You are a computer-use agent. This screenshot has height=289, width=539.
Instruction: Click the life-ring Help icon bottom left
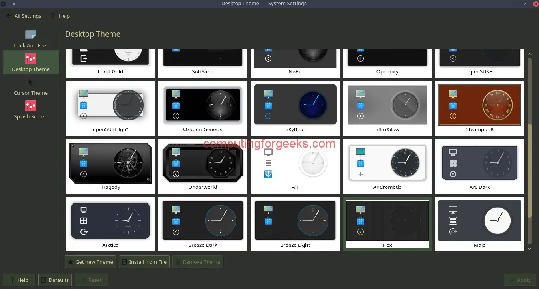(12, 280)
